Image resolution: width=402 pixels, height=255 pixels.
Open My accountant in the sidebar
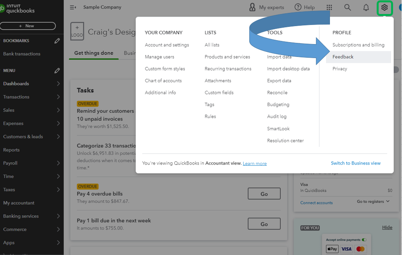[19, 203]
